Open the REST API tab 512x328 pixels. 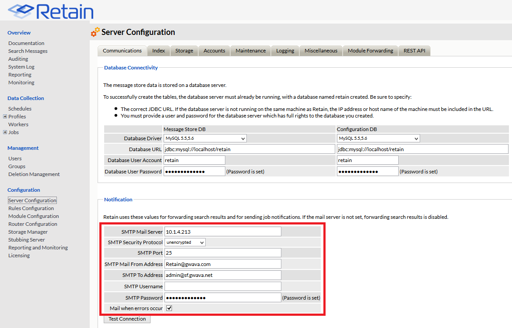click(x=414, y=51)
